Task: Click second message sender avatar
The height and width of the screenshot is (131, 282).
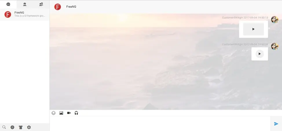Action: point(275,46)
